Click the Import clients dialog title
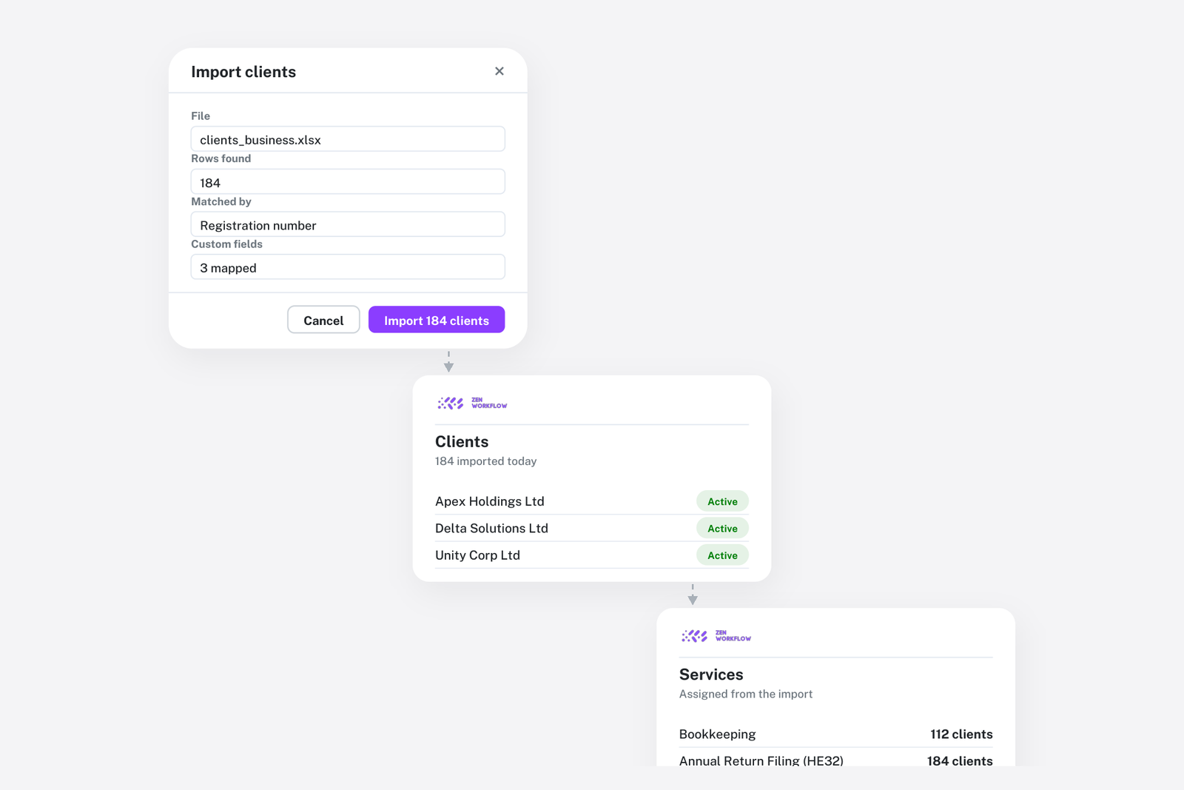The width and height of the screenshot is (1184, 790). 243,72
